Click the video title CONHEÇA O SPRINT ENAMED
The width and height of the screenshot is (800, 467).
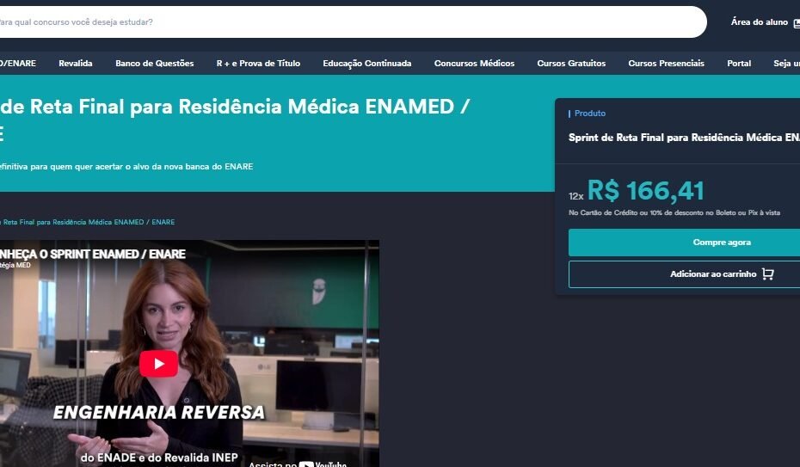click(x=92, y=254)
